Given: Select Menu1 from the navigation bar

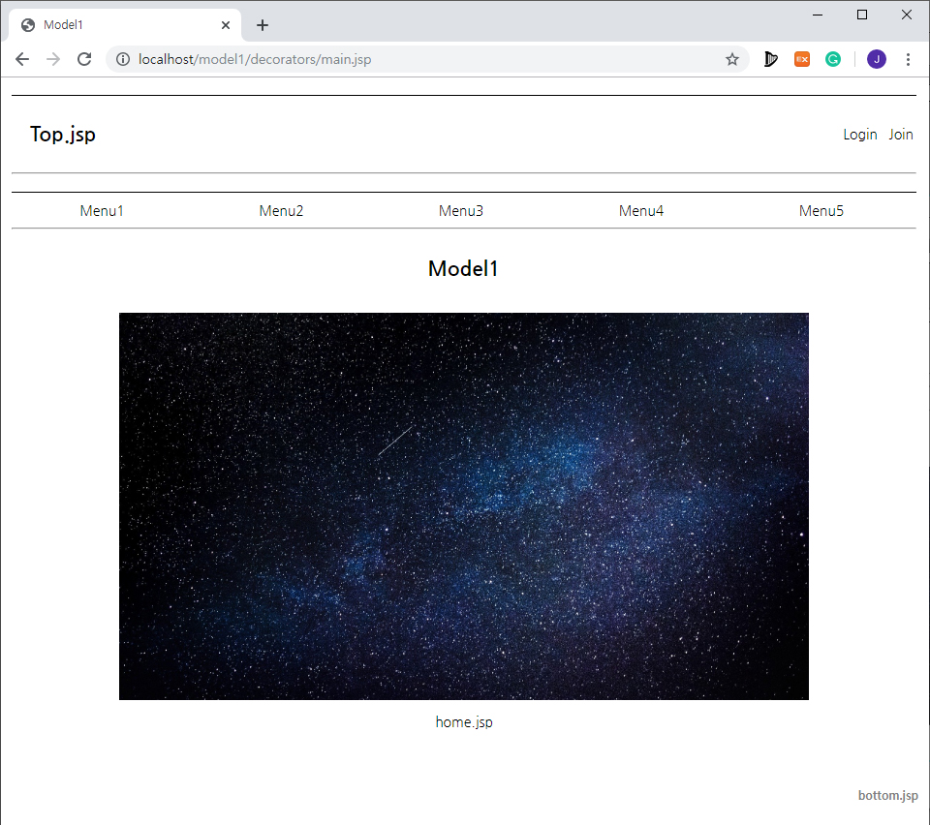Looking at the screenshot, I should (101, 210).
